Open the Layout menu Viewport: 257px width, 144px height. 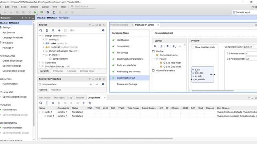coord(45,7)
